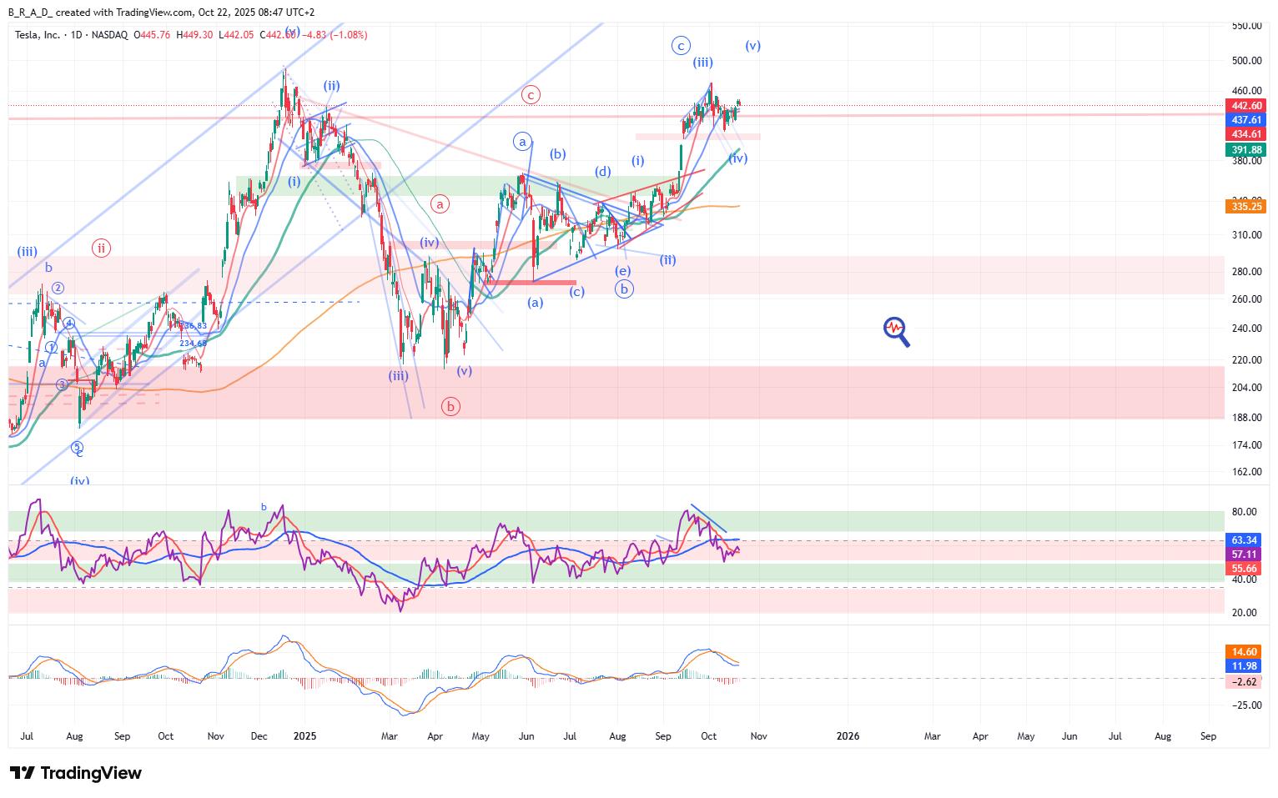Click the red circled 'c' wave marker
Screen dimensions: 1278x798
pyautogui.click(x=531, y=95)
